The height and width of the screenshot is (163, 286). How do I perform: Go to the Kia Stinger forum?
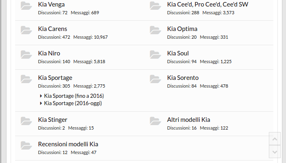[x=53, y=120]
